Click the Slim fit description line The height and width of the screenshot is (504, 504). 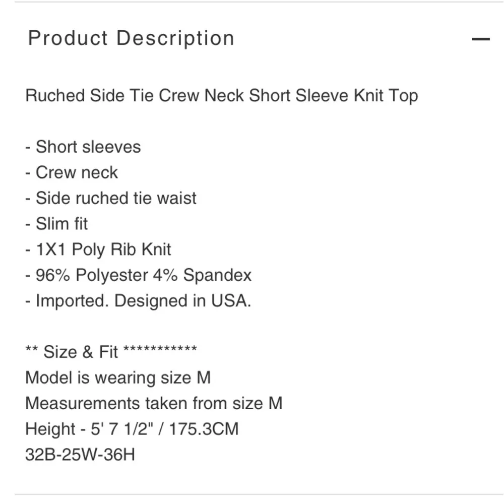click(x=56, y=224)
